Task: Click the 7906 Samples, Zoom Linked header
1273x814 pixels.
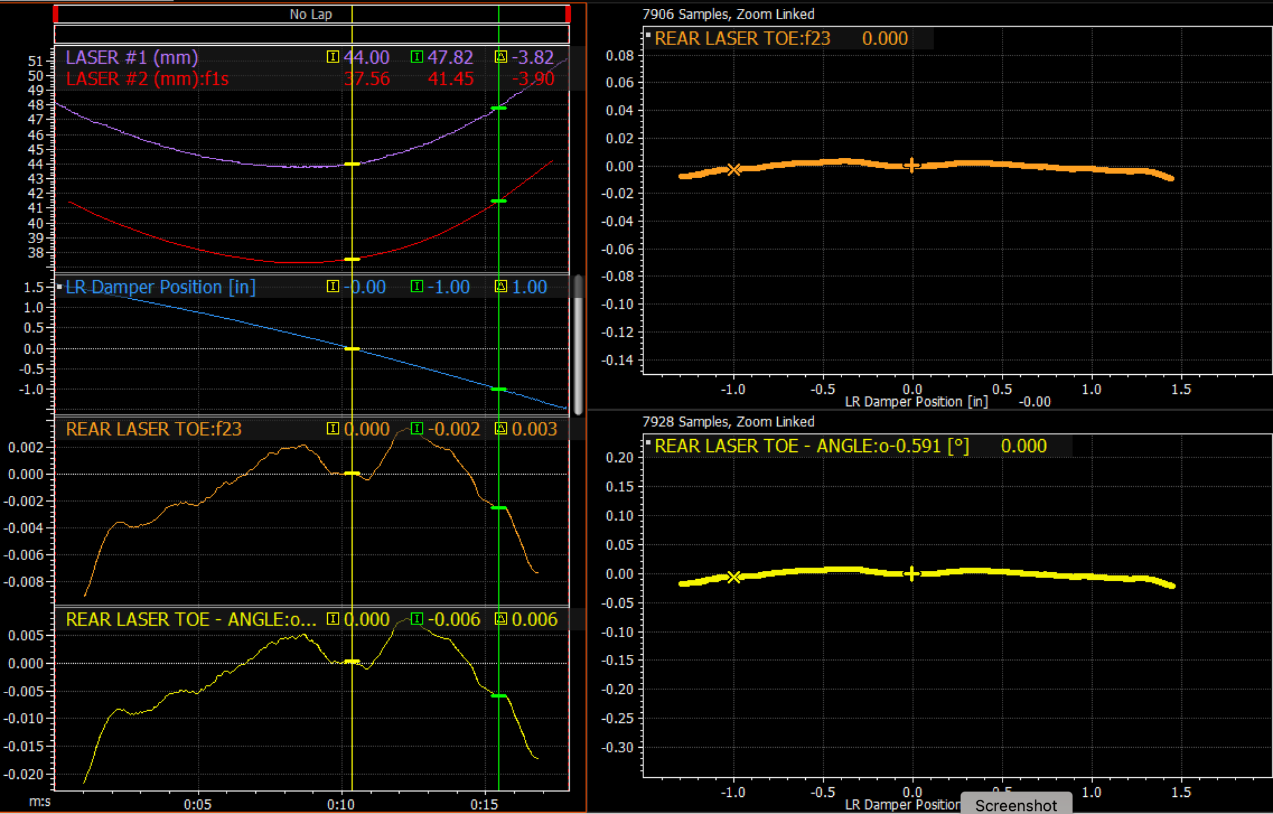Action: 728,14
